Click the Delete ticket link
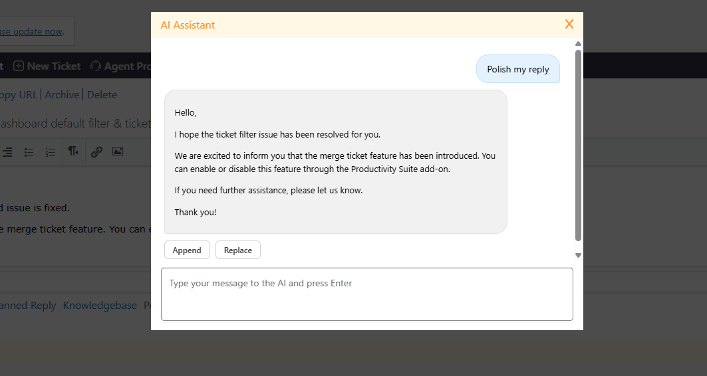The image size is (707, 376). tap(102, 95)
